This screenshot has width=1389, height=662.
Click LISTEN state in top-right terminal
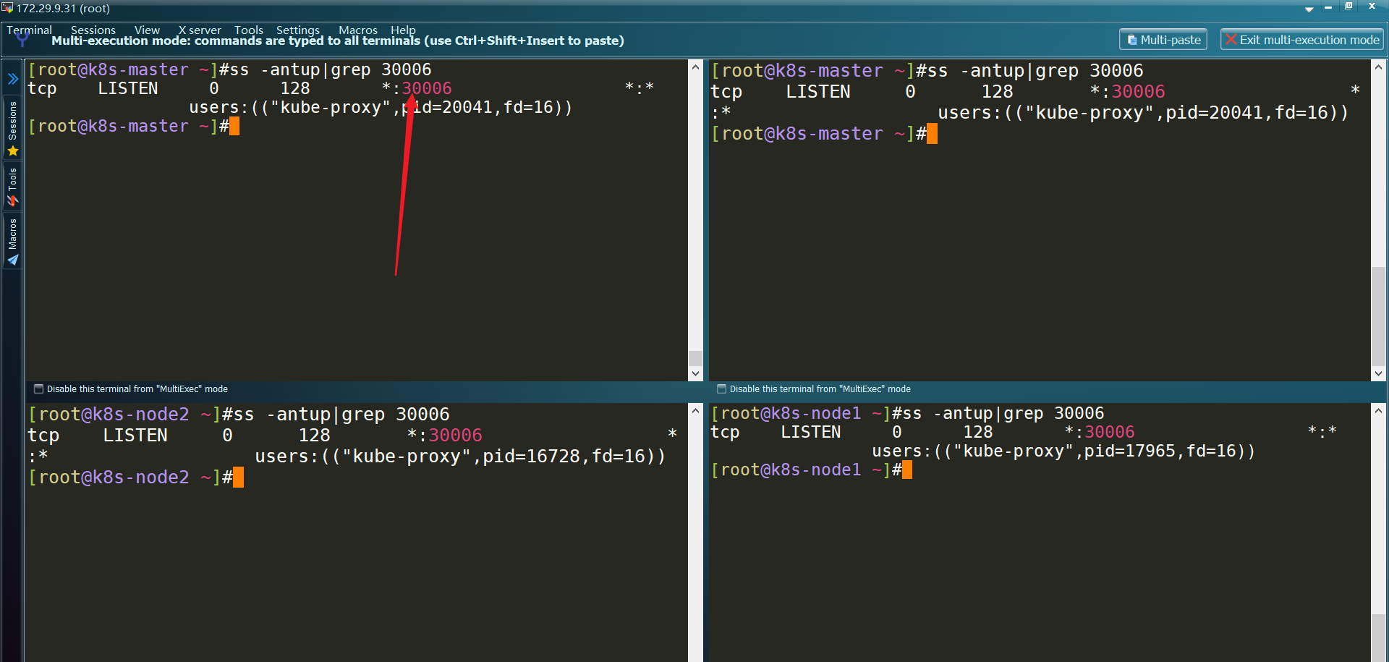pos(818,92)
